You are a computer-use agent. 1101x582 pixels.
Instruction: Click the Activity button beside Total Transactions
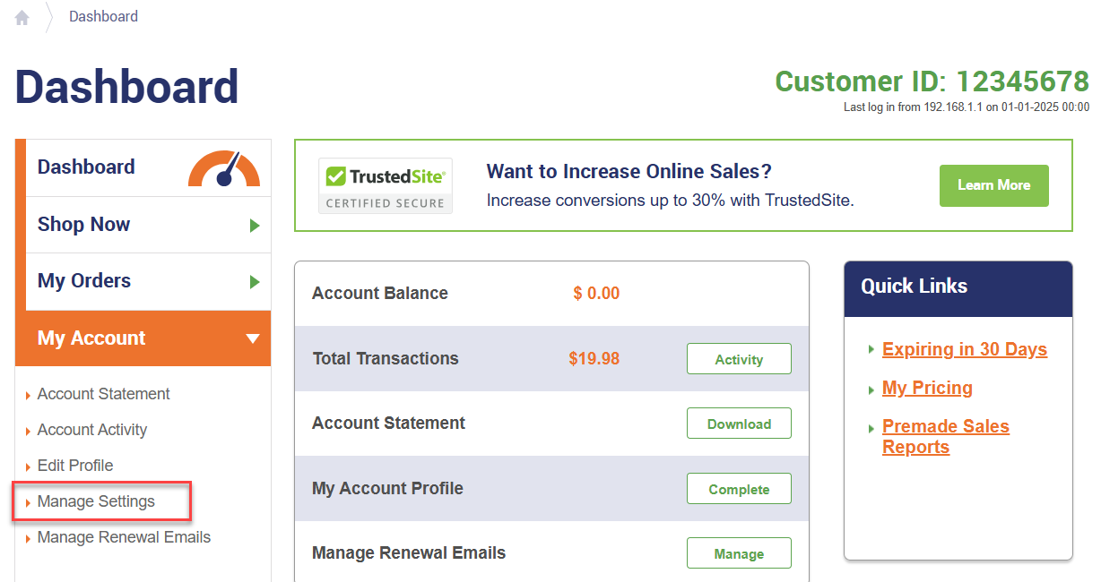point(739,358)
